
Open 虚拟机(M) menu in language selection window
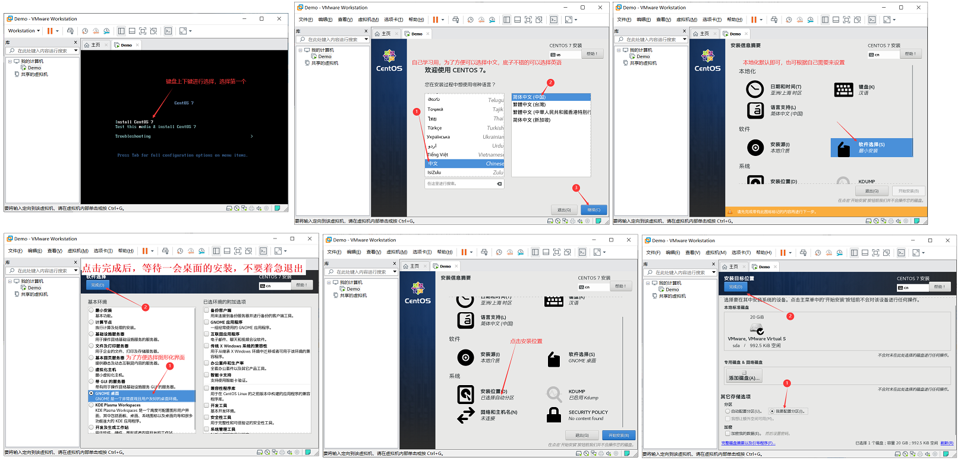pos(368,20)
